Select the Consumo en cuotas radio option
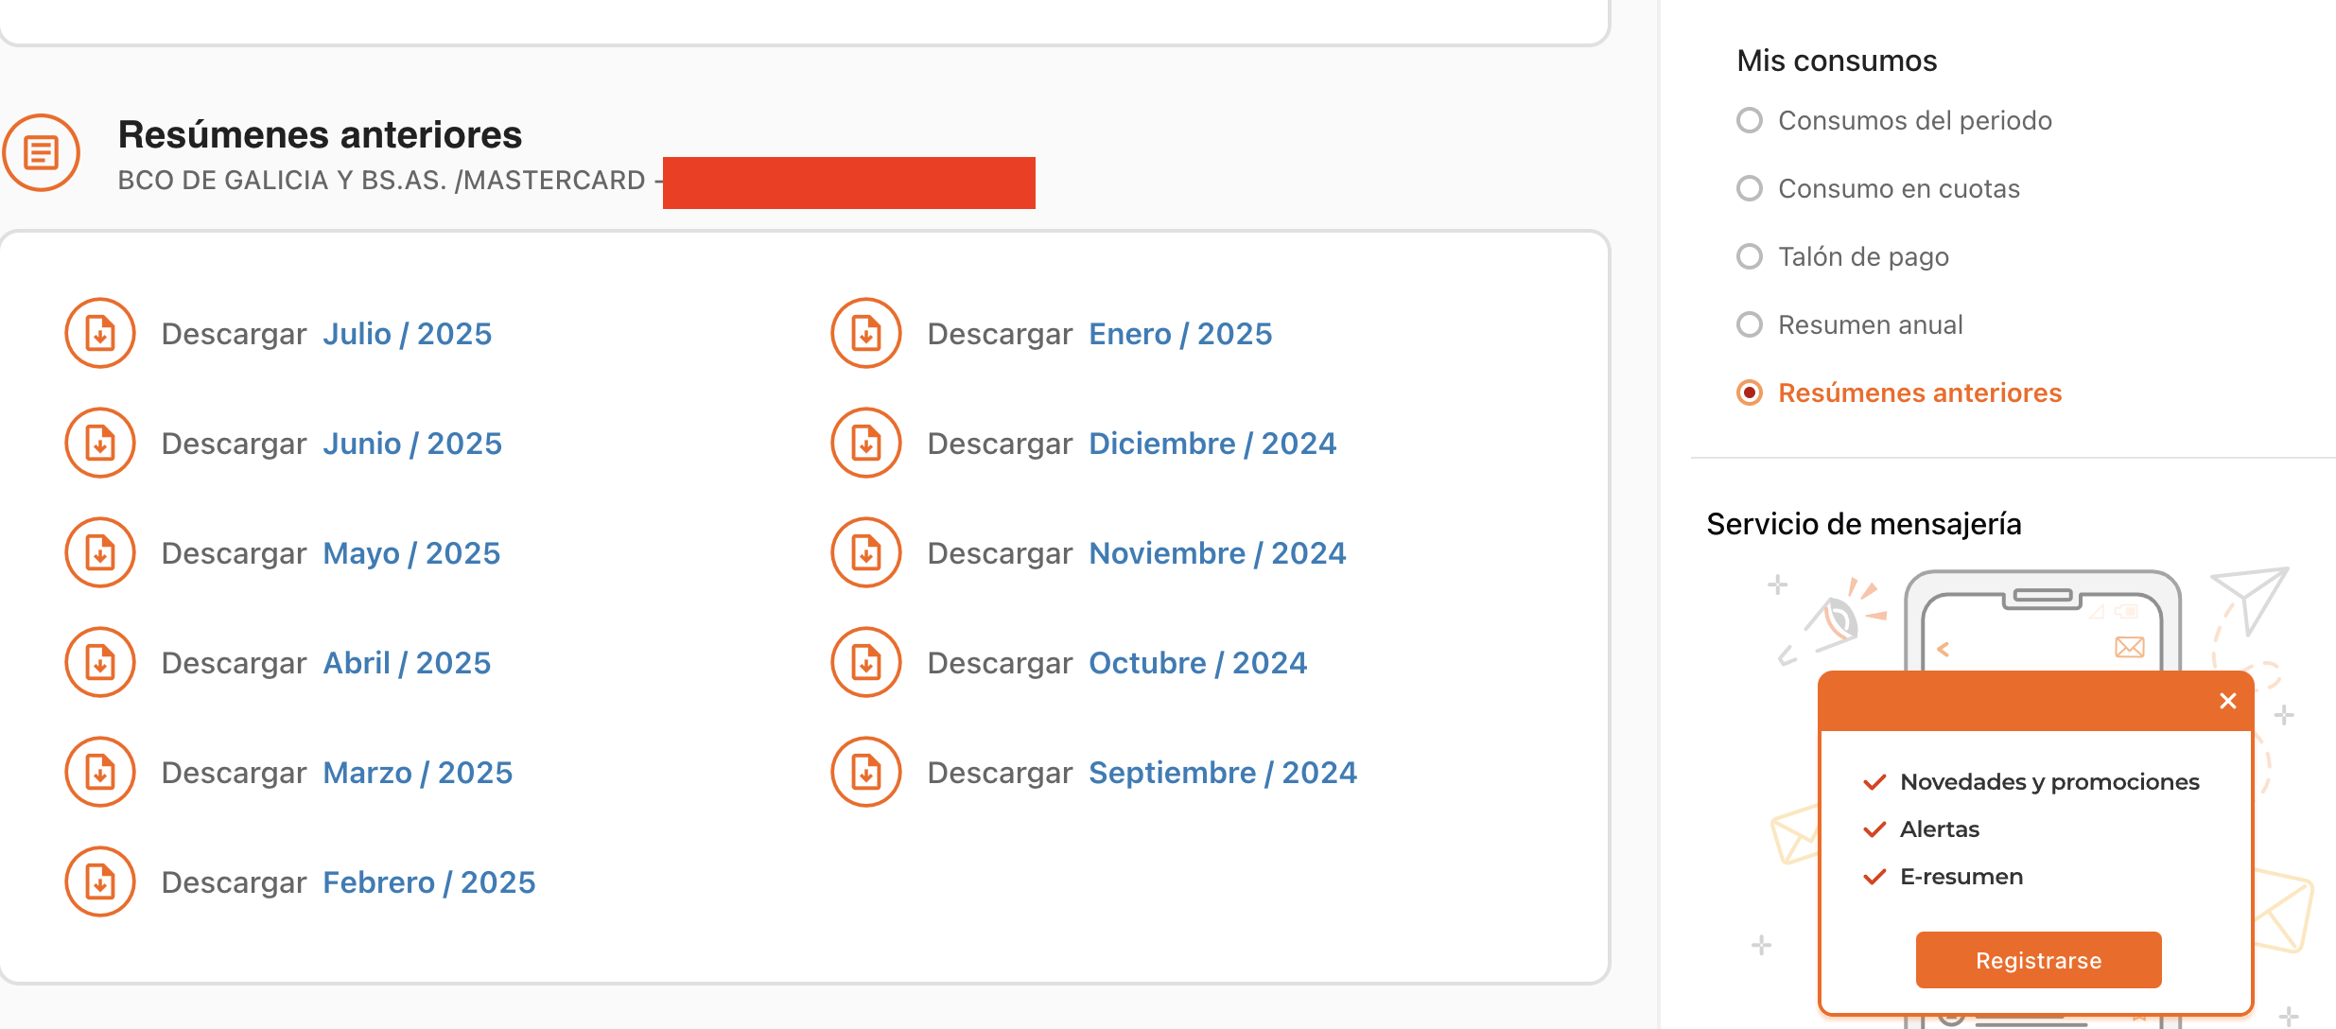Screen dimensions: 2336x1029 pyautogui.click(x=1750, y=188)
